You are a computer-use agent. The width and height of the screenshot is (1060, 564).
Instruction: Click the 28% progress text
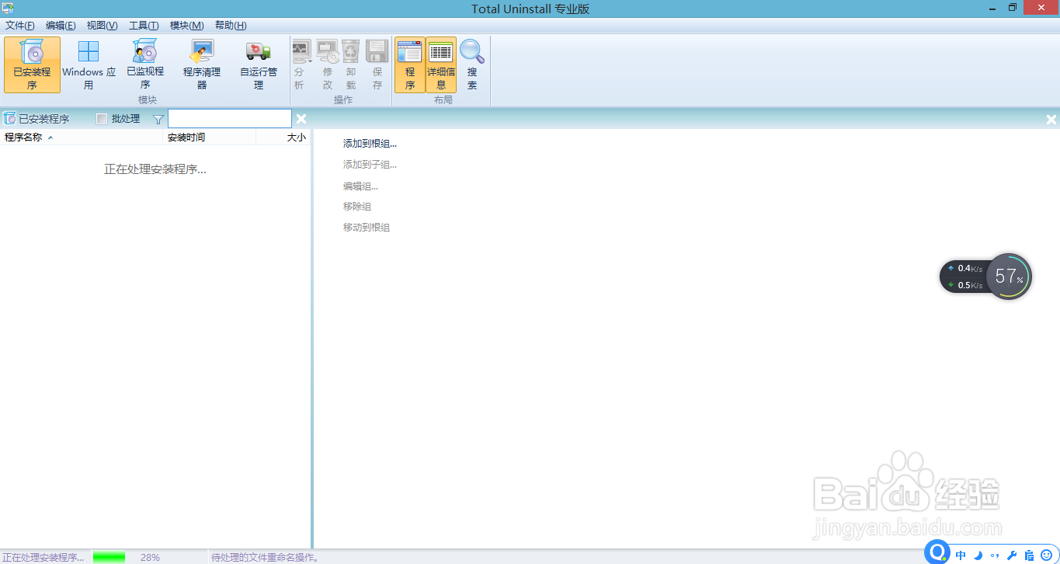click(151, 558)
